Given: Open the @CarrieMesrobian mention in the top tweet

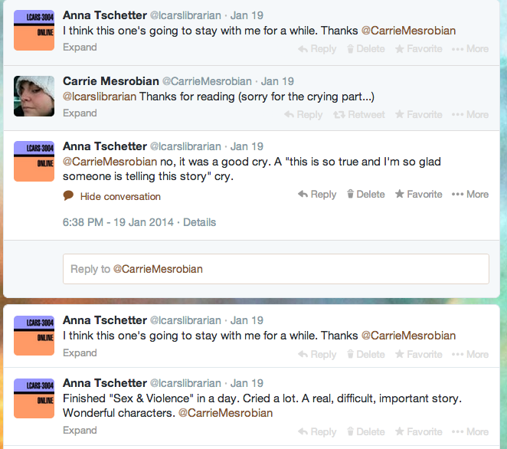Looking at the screenshot, I should tap(408, 31).
